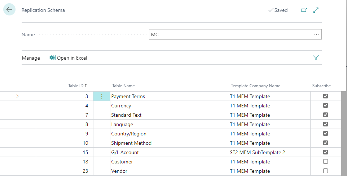The height and width of the screenshot is (176, 347).
Task: Enable Subscribe for Customer row
Action: (x=325, y=162)
